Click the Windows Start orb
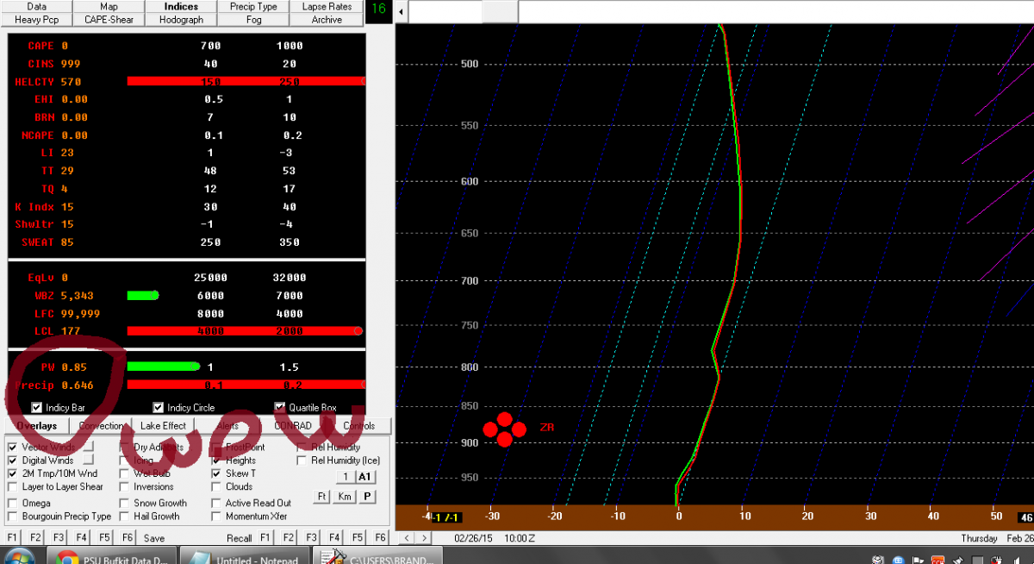This screenshot has height=564, width=1034. click(19, 557)
